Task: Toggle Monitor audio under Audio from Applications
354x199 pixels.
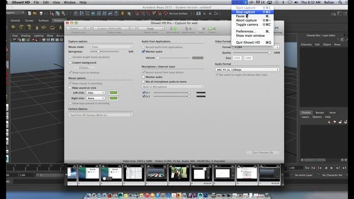Action: [143, 51]
